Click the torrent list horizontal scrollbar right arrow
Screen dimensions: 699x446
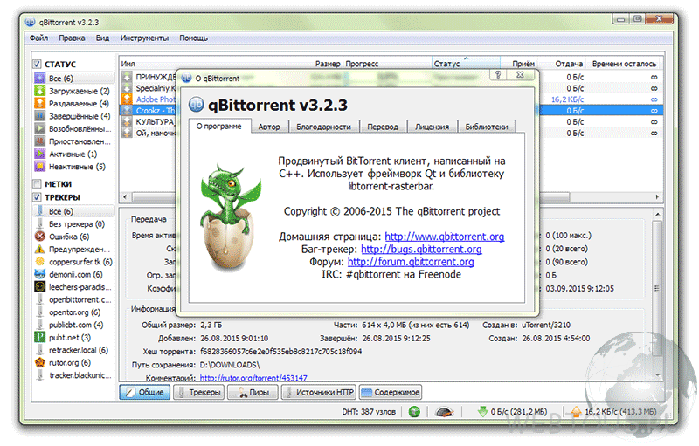coord(657,196)
